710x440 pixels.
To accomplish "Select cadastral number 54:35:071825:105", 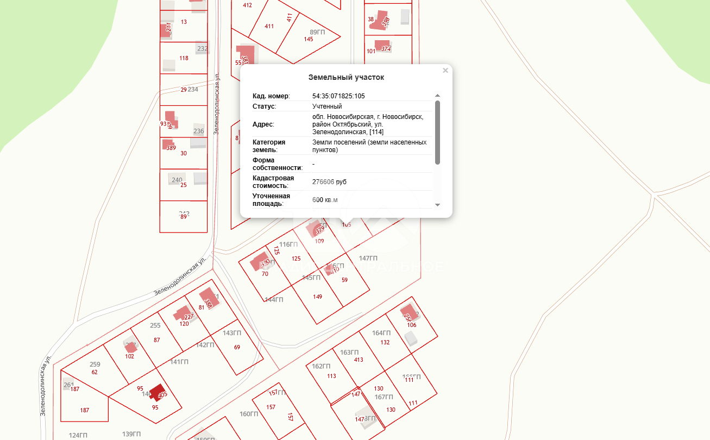I will pyautogui.click(x=338, y=96).
